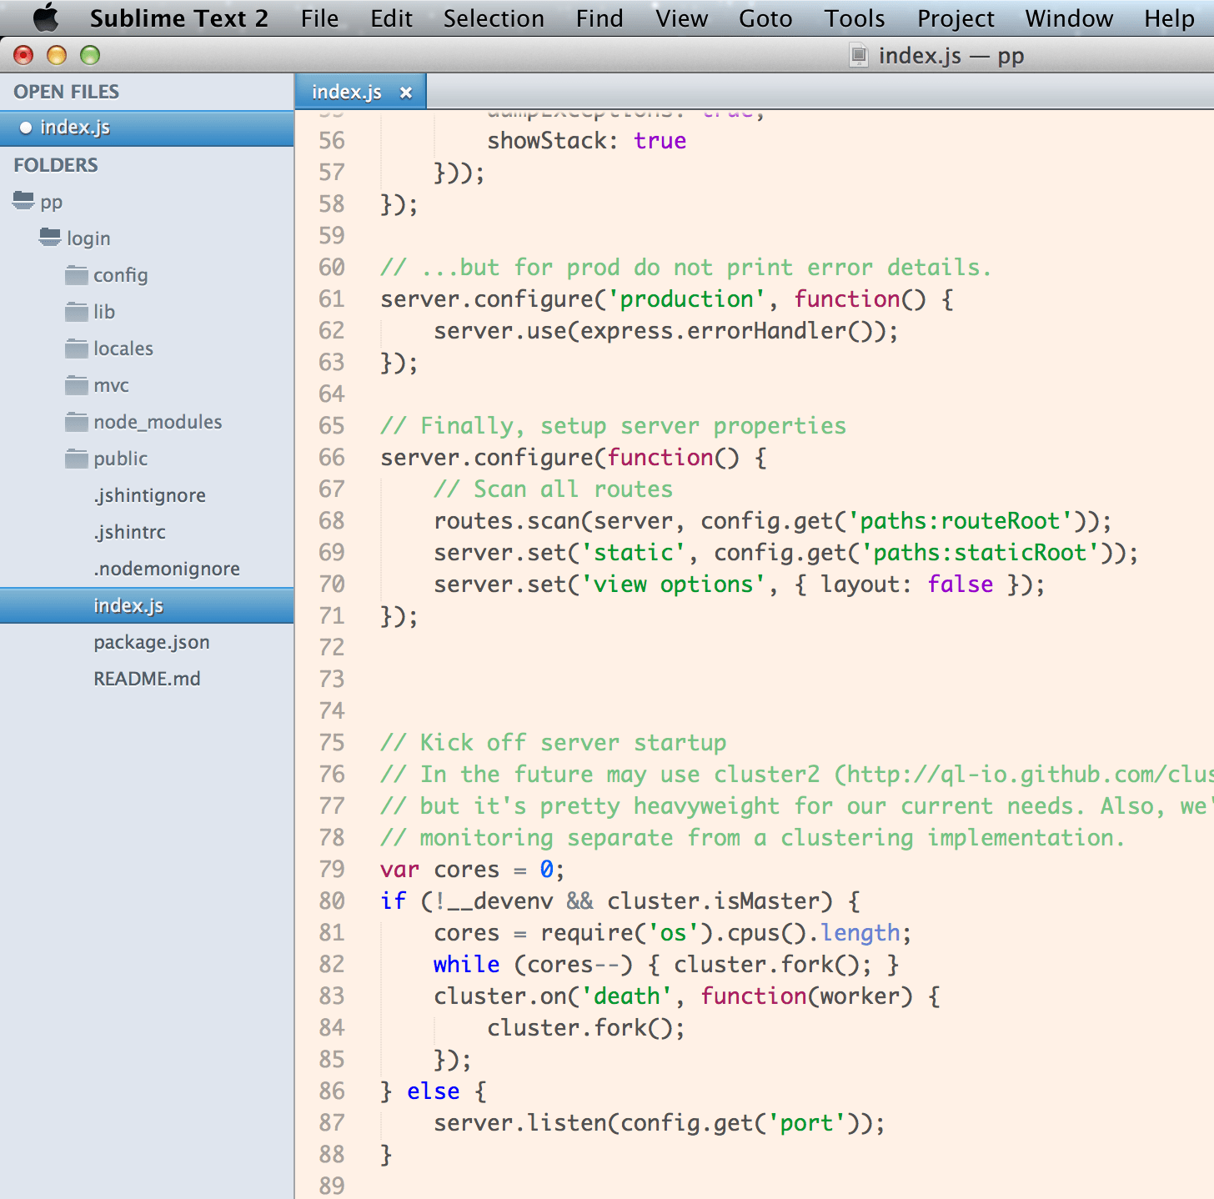Click the pp project folder icon

pyautogui.click(x=23, y=200)
